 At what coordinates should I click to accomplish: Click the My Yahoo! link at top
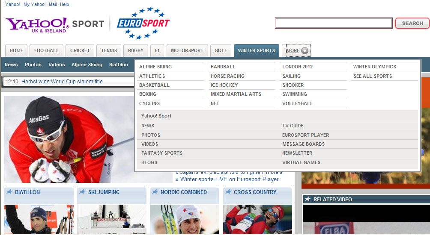coord(34,4)
